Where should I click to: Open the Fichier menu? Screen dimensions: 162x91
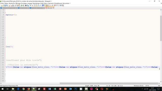pos(2,3)
